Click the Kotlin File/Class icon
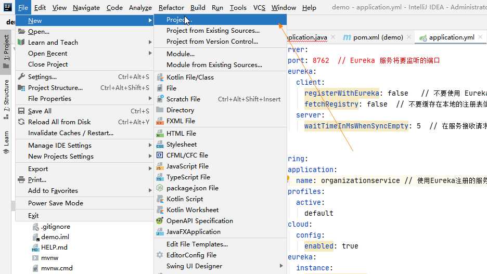 (160, 77)
